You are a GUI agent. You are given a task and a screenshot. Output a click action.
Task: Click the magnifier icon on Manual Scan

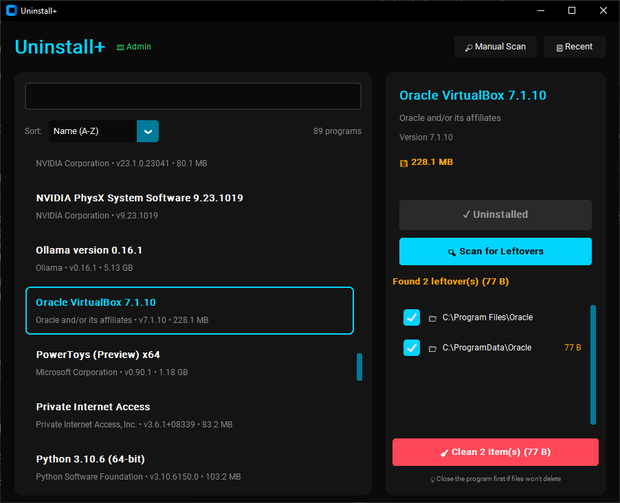(x=469, y=47)
